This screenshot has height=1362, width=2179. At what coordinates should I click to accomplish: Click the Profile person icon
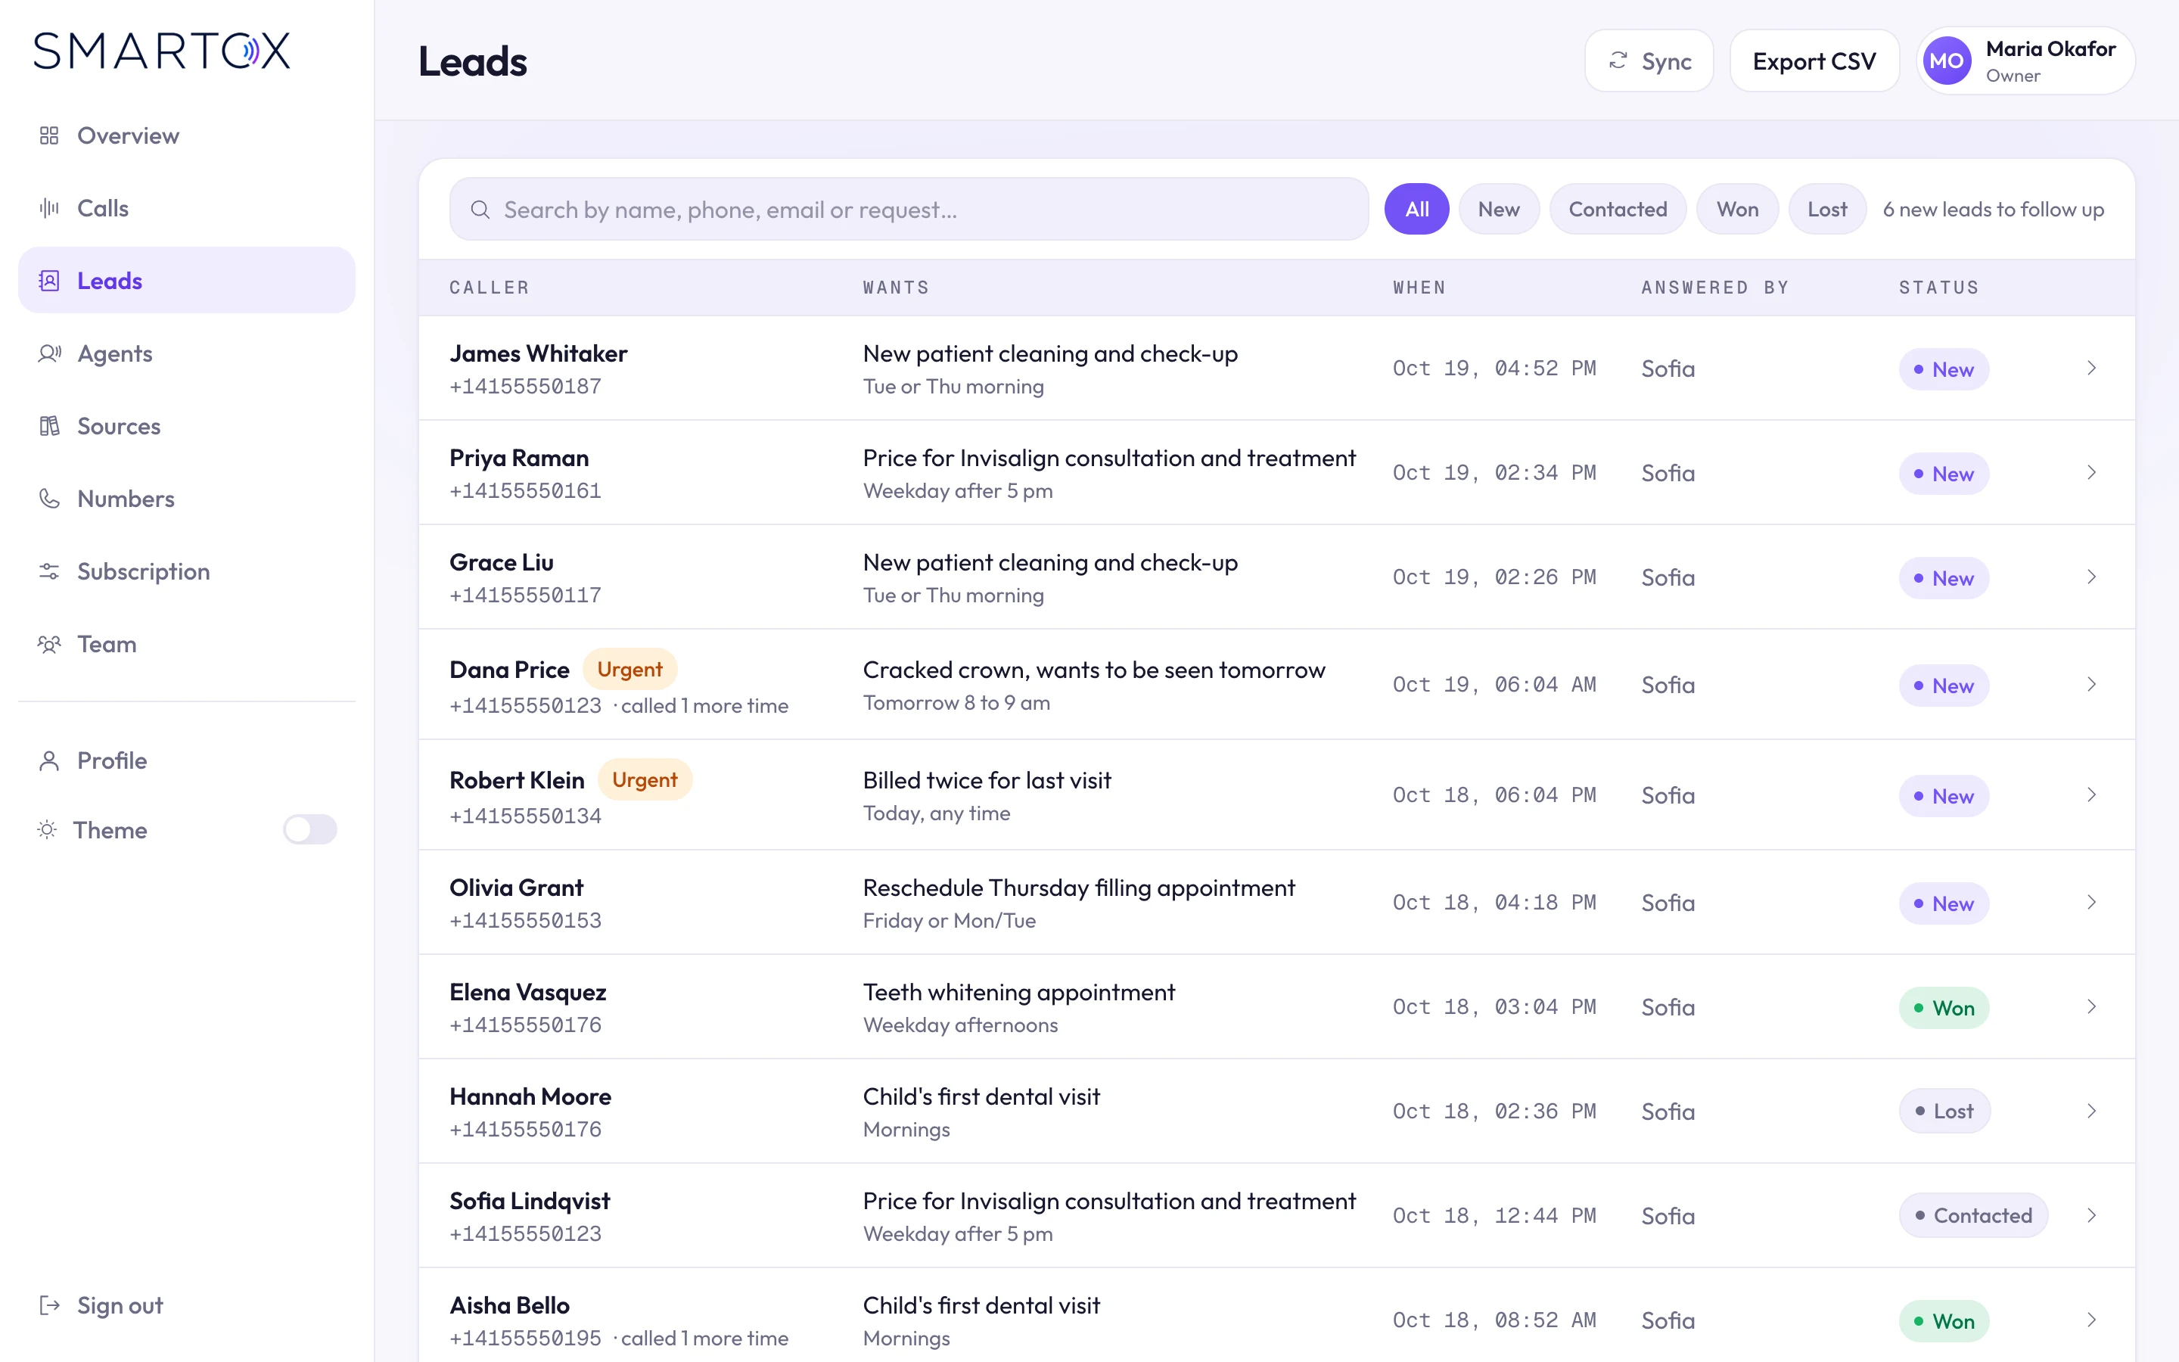coord(48,760)
